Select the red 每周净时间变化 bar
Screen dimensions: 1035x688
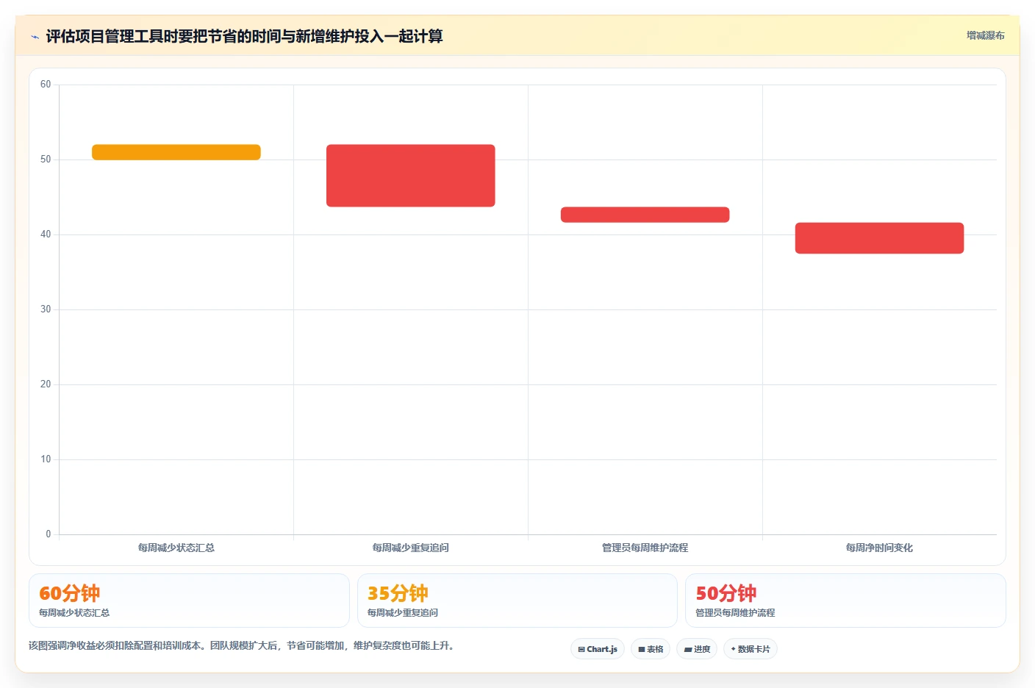click(879, 238)
